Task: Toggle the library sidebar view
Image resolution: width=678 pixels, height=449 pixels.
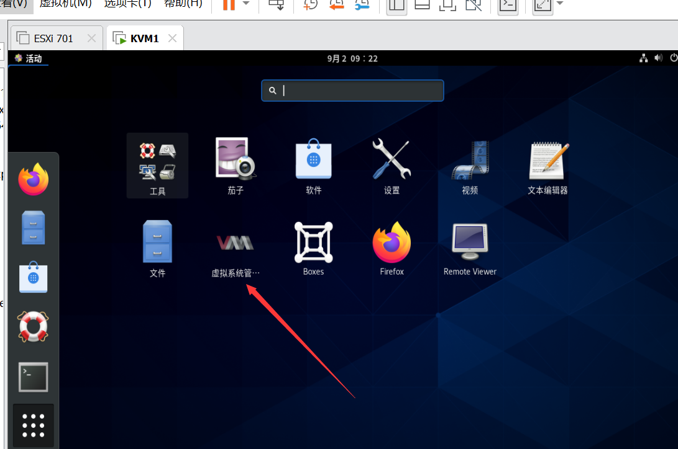Action: click(396, 5)
